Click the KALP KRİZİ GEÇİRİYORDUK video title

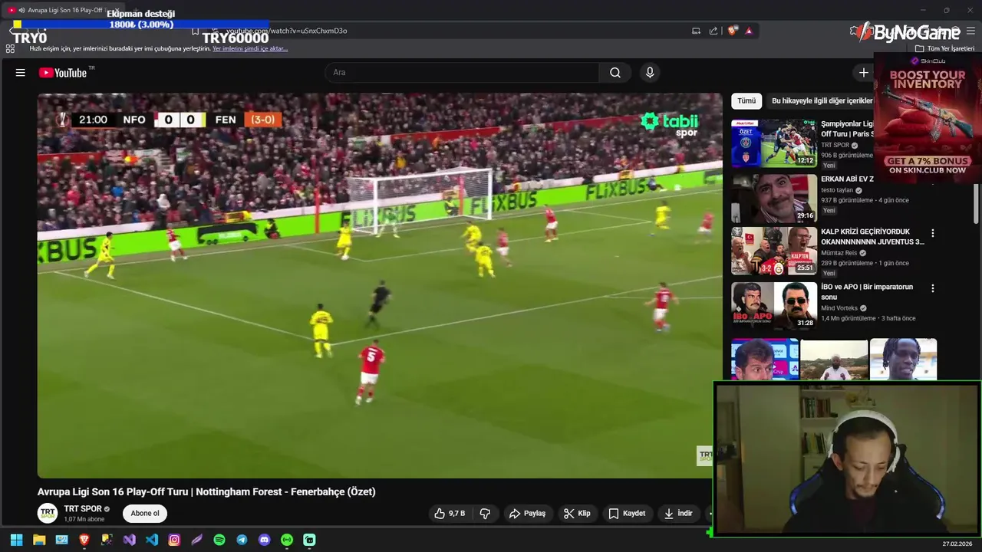(x=872, y=236)
